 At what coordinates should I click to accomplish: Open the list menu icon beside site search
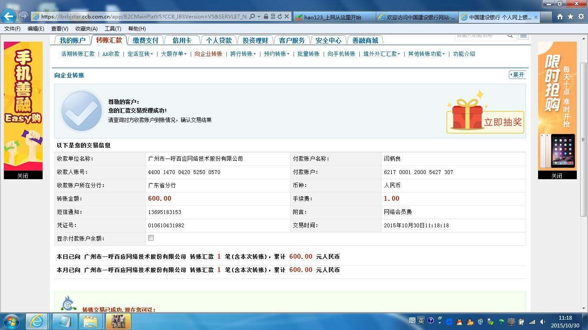tap(523, 36)
